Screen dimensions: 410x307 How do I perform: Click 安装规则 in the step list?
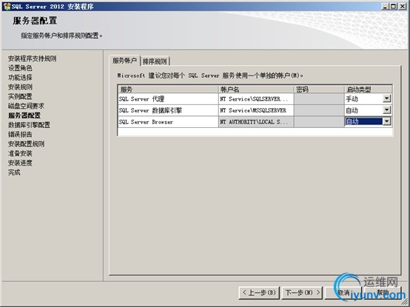(20, 87)
